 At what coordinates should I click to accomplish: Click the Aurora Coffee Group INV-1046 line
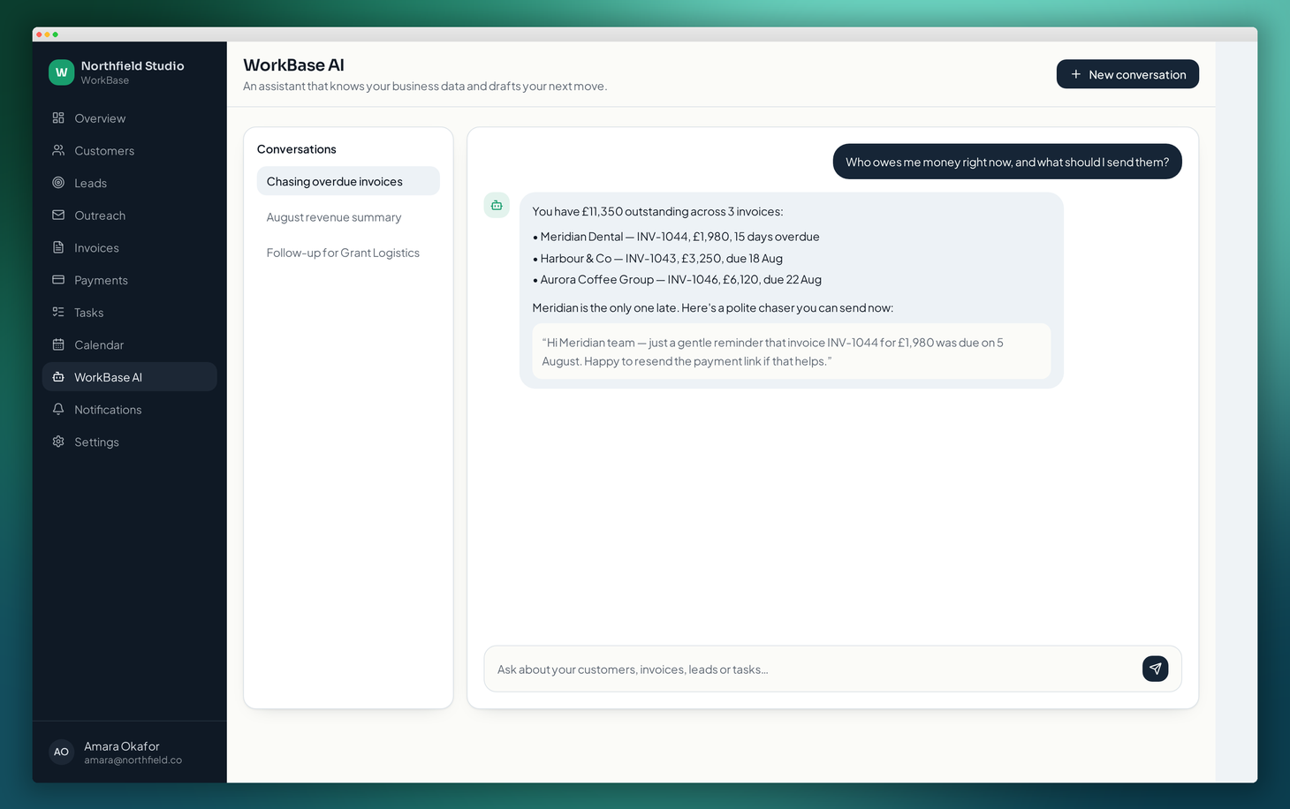pos(677,280)
